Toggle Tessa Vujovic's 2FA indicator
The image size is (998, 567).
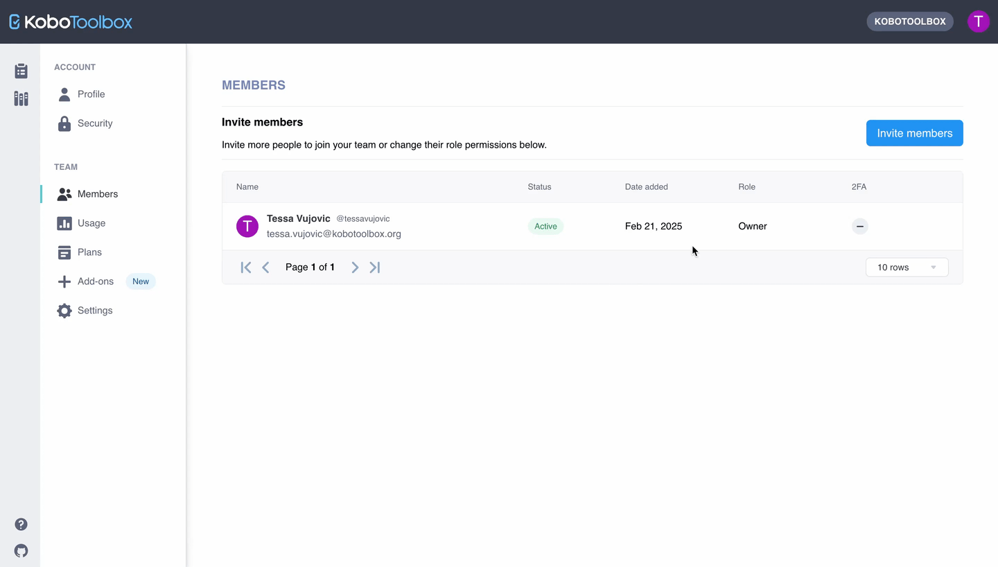(x=859, y=226)
